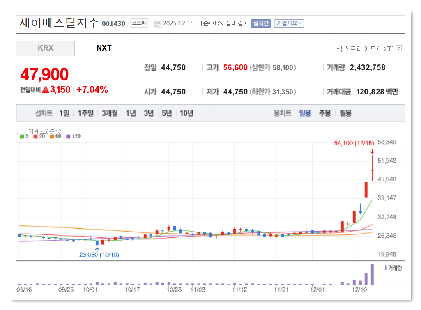Click the 12/10 date axis label
Image resolution: width=421 pixels, height=310 pixels.
[x=359, y=290]
